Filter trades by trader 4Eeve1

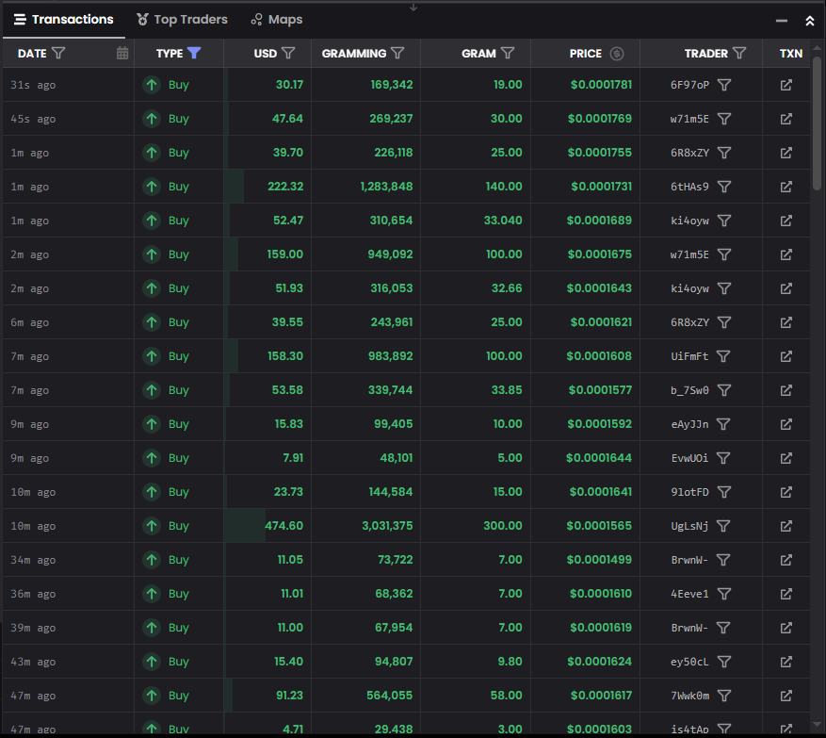[725, 594]
